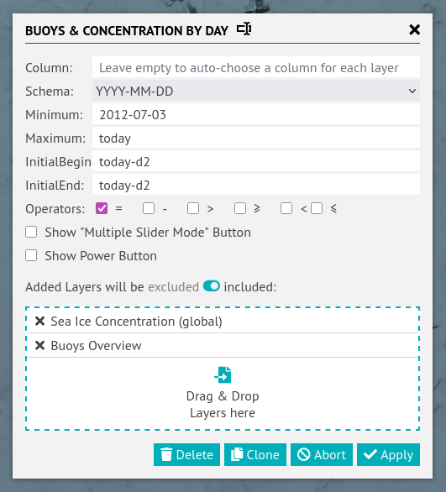Screen dimensions: 446x492
Task: Enable the less-than operator checkbox
Action: pos(286,208)
